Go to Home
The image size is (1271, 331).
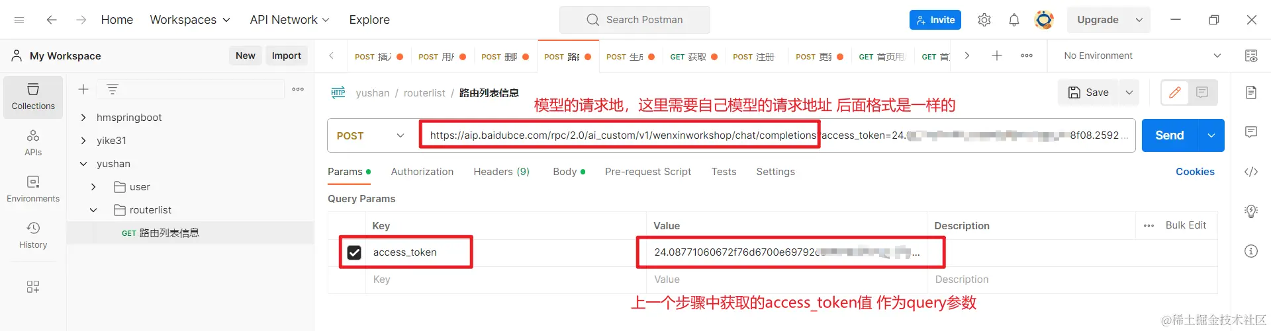tap(117, 20)
